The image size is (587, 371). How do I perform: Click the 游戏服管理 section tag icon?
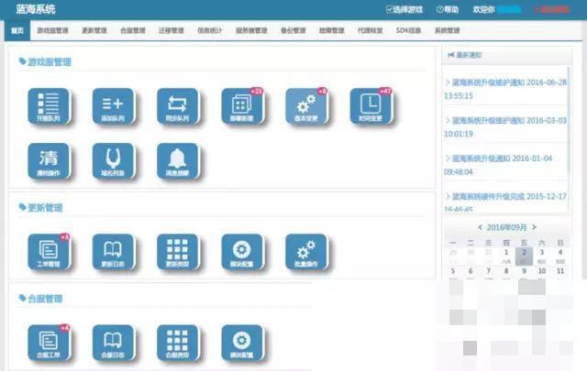tap(22, 61)
